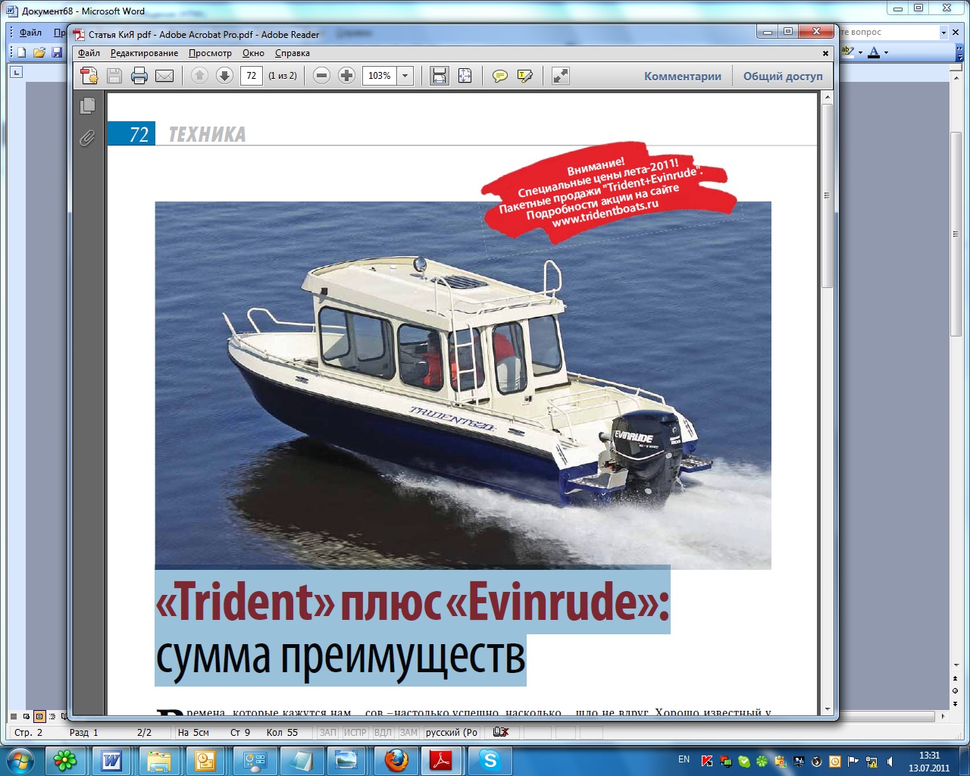Click the www.tridentboats.ru text in the PDF banner
This screenshot has height=776, width=970.
(x=604, y=214)
